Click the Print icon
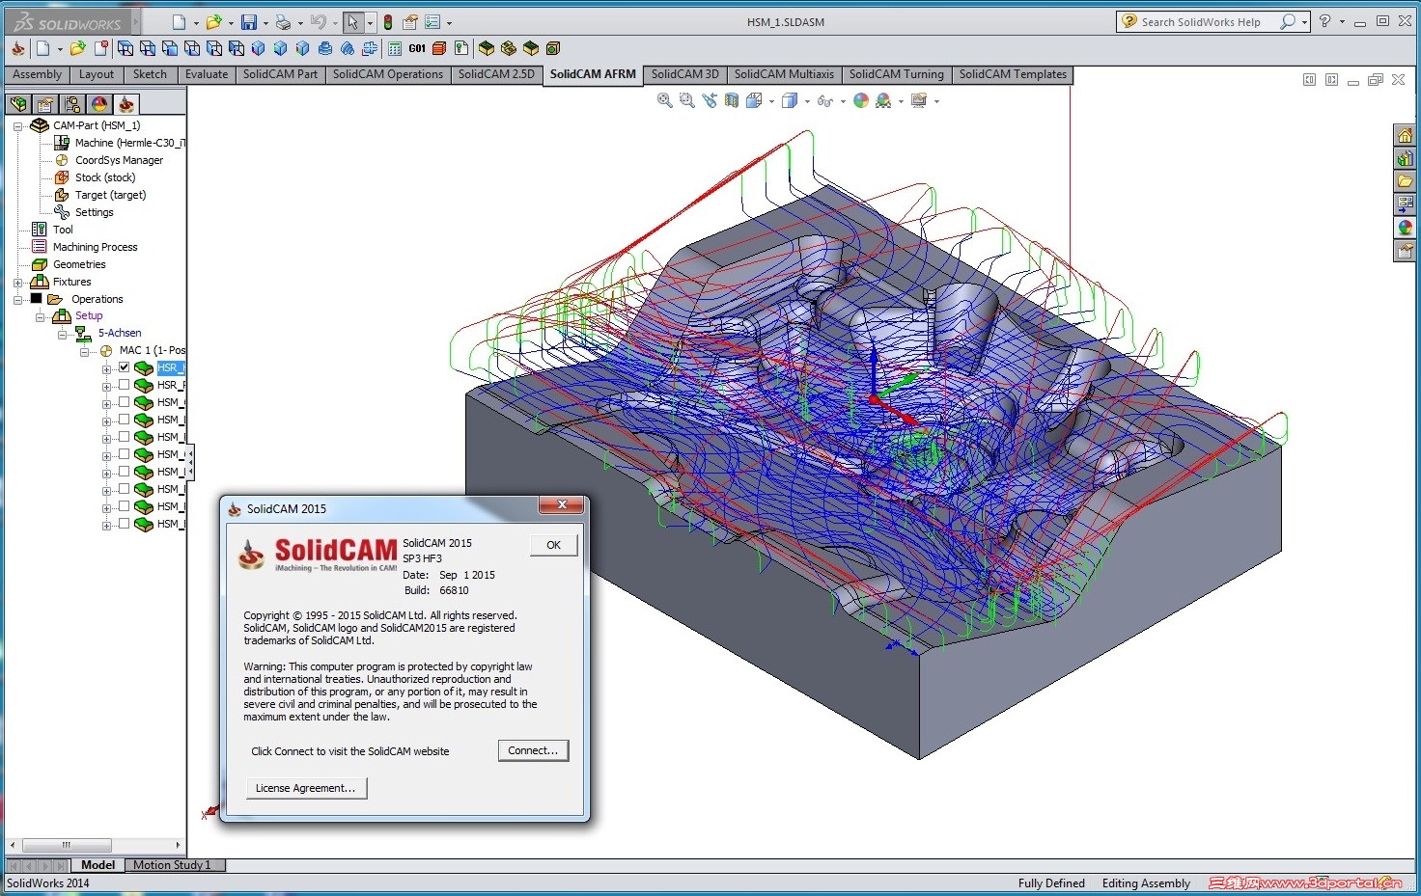The height and width of the screenshot is (896, 1421). [x=283, y=22]
